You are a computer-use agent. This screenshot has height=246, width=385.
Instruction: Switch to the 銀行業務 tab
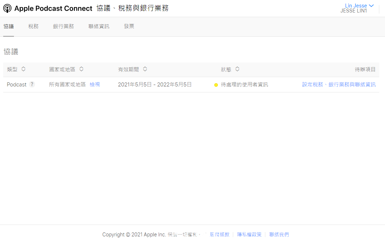click(63, 26)
